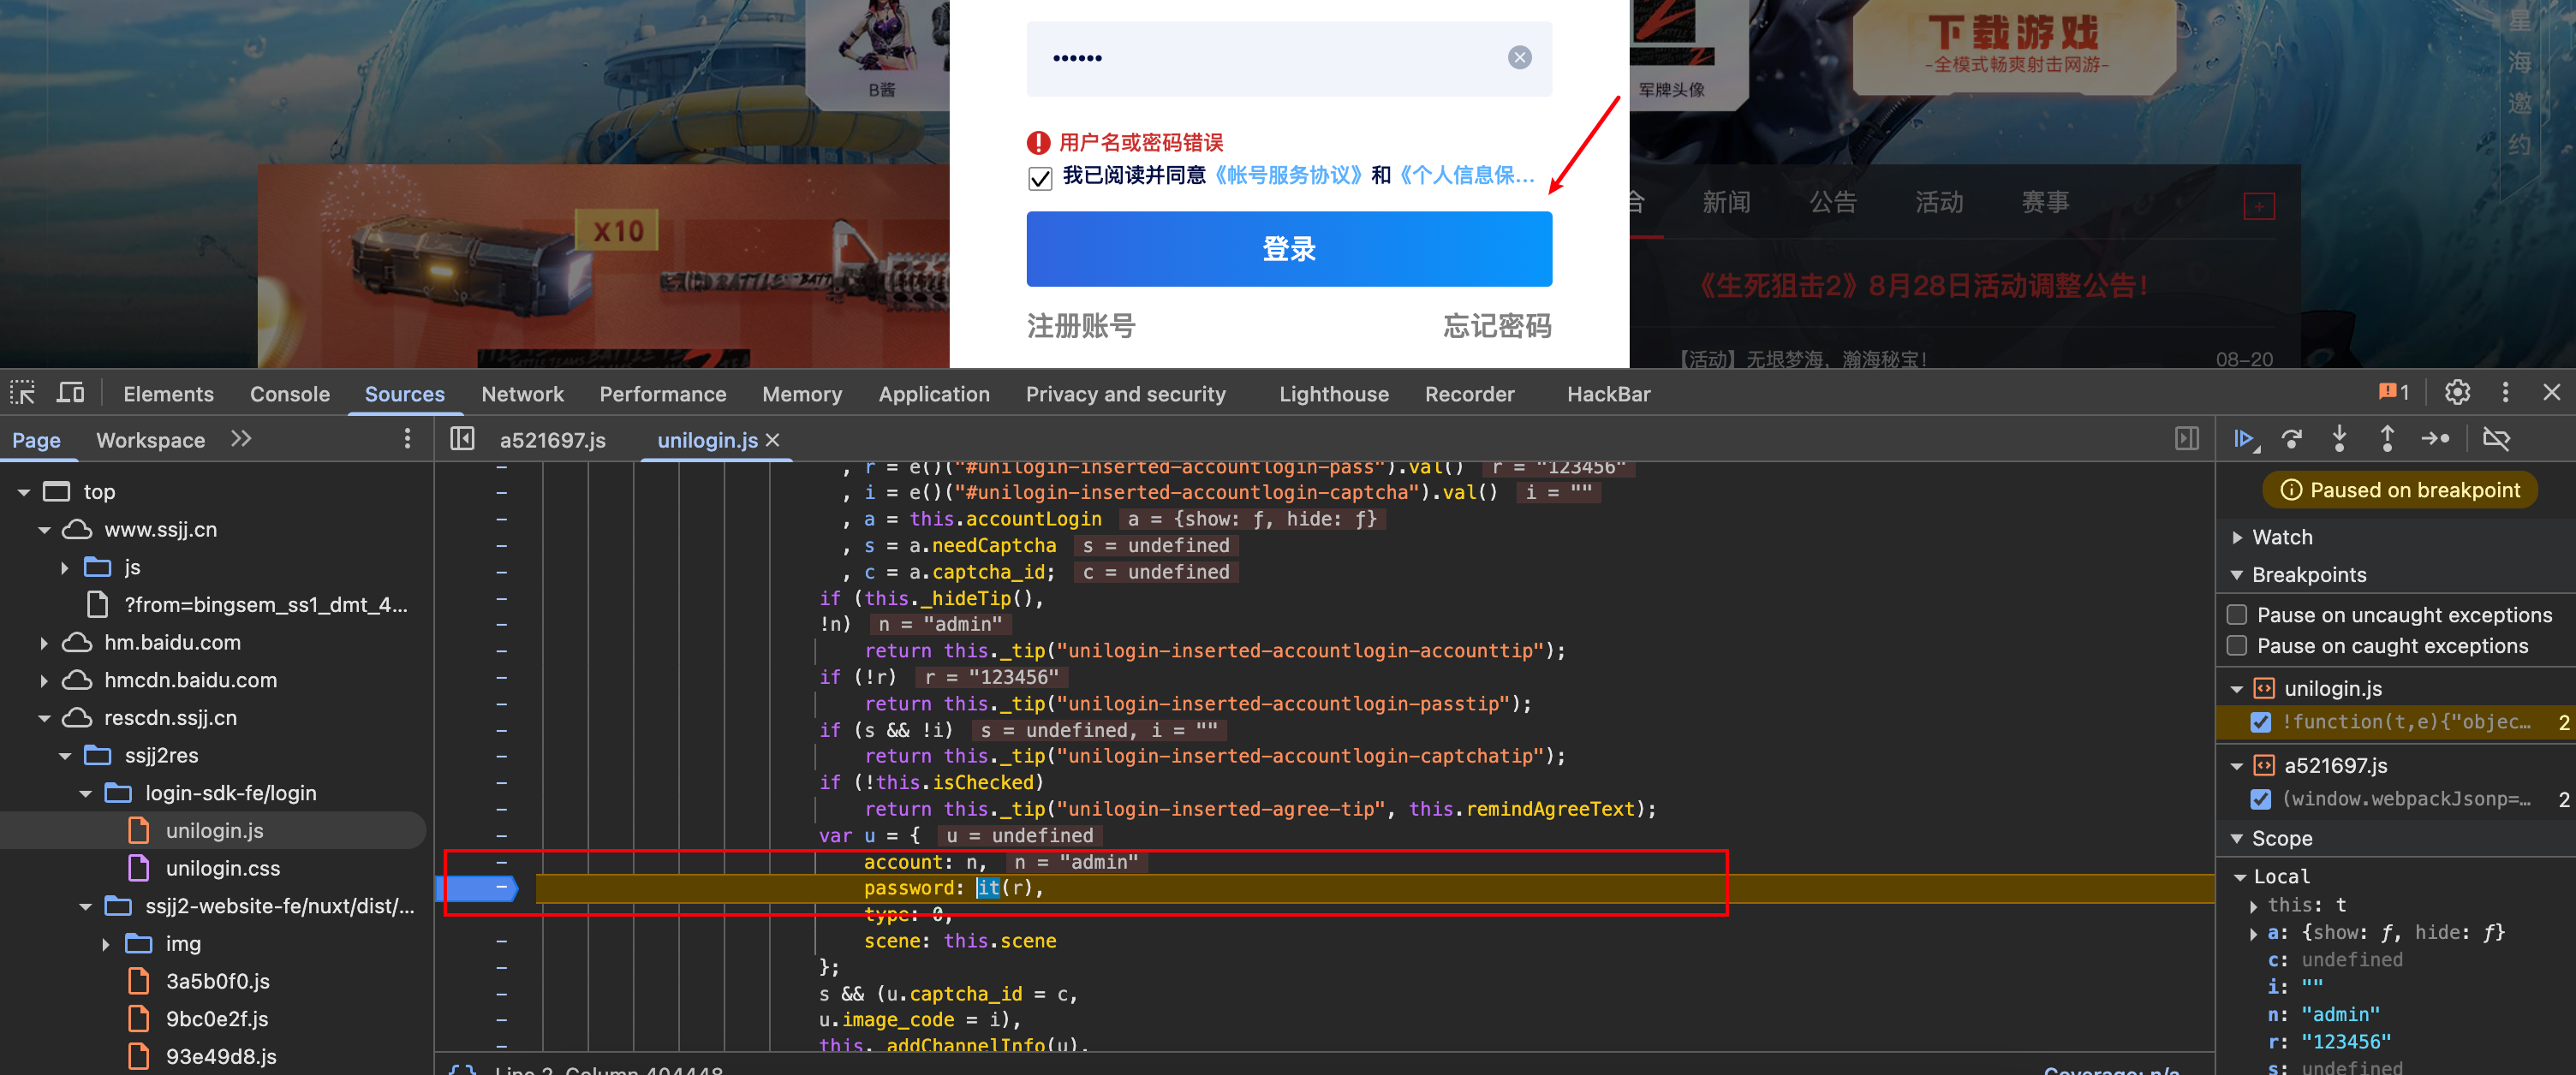
Task: Switch to the a521697.js editor tab
Action: click(x=552, y=440)
